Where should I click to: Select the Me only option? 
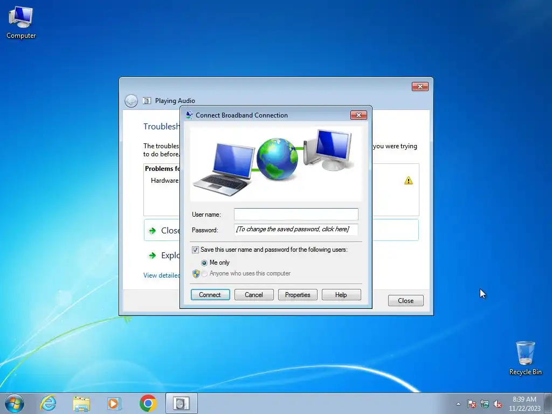pyautogui.click(x=204, y=263)
